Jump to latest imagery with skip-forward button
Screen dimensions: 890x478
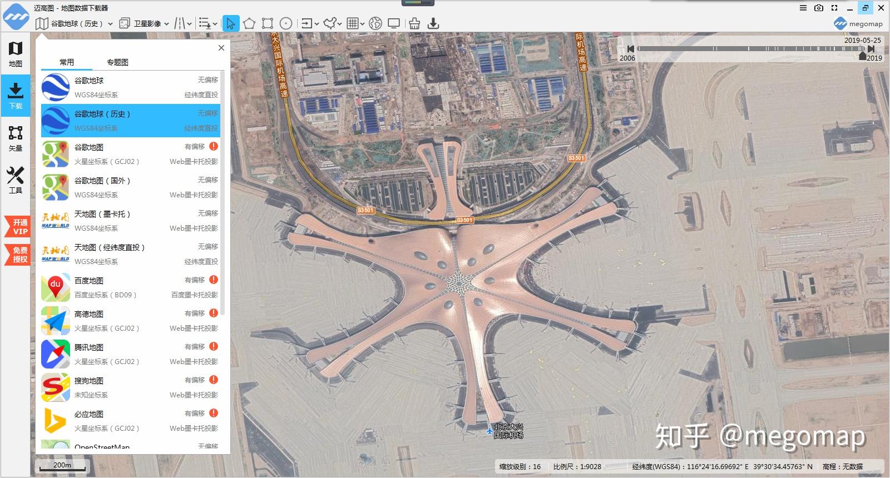(x=871, y=49)
